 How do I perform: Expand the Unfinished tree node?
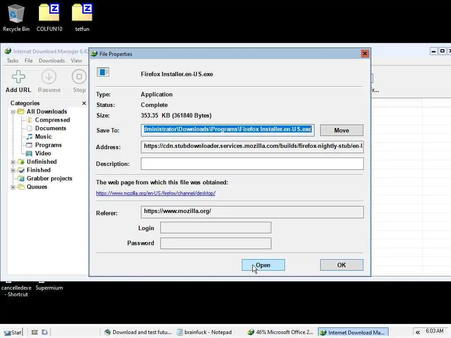click(x=13, y=162)
